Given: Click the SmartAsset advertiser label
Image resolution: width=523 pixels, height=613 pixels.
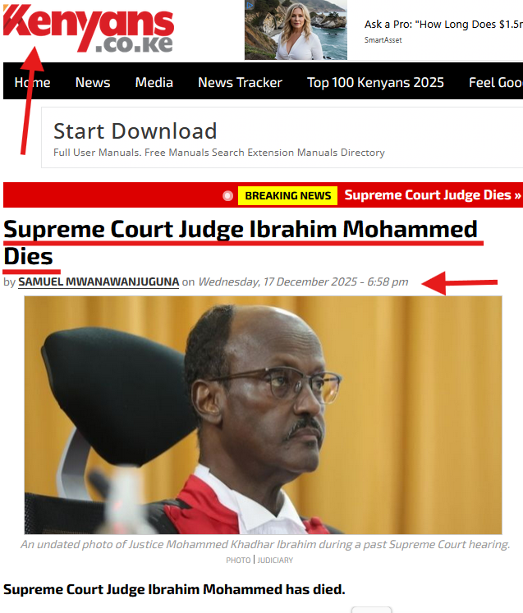Looking at the screenshot, I should 383,40.
